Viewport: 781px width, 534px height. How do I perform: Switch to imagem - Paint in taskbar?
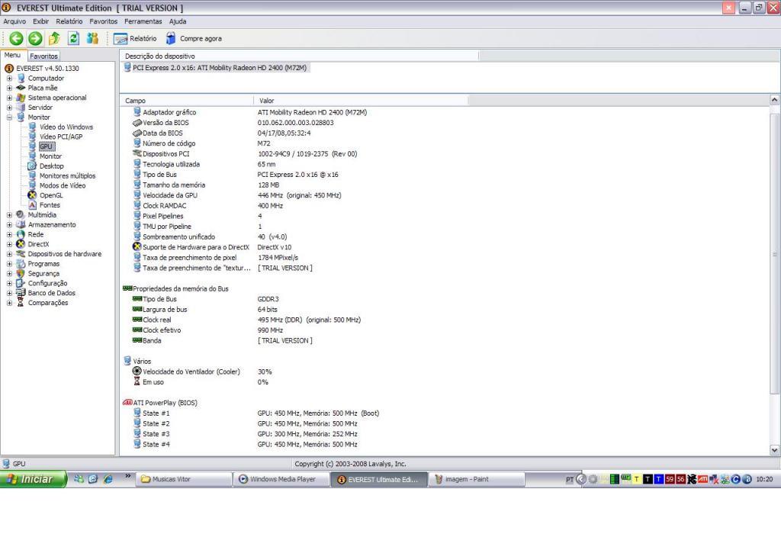477,479
